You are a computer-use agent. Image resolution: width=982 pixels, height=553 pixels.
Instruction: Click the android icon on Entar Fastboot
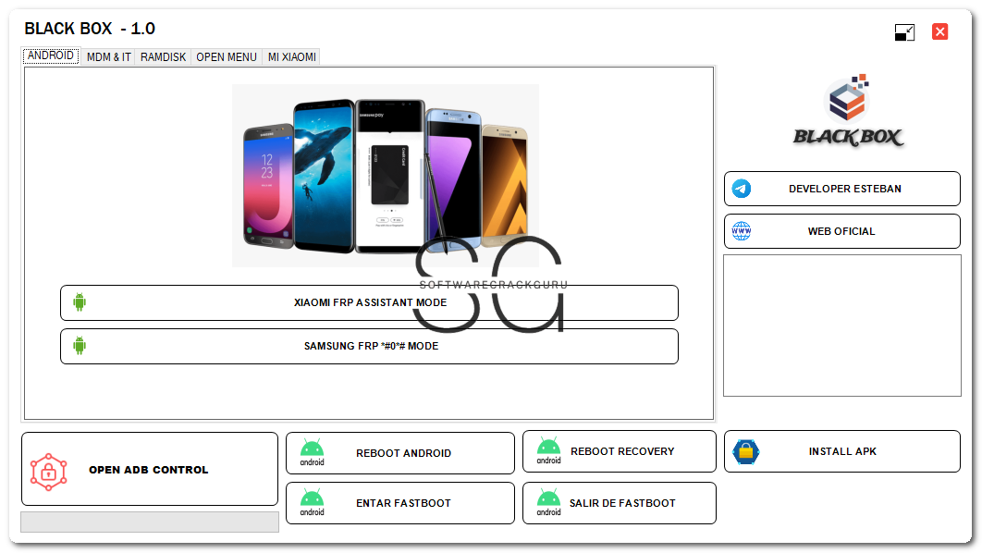(312, 503)
